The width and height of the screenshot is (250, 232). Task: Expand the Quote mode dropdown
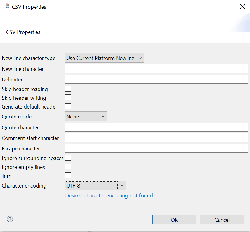(86, 116)
